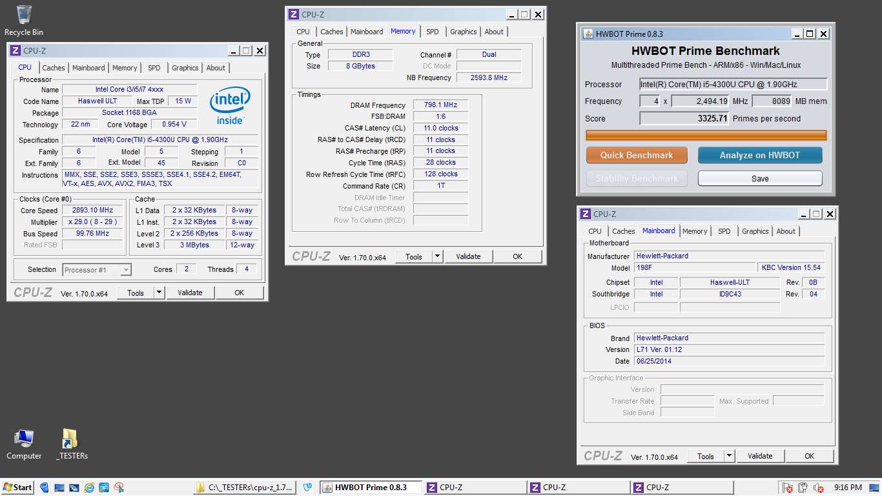
Task: Click the Show Desktop quick launch icon
Action: pyautogui.click(x=59, y=488)
